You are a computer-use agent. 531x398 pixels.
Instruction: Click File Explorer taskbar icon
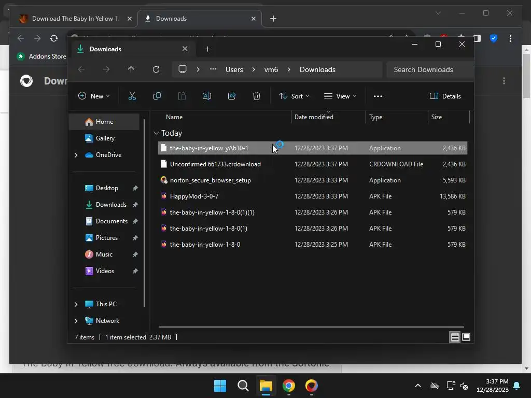click(x=266, y=386)
